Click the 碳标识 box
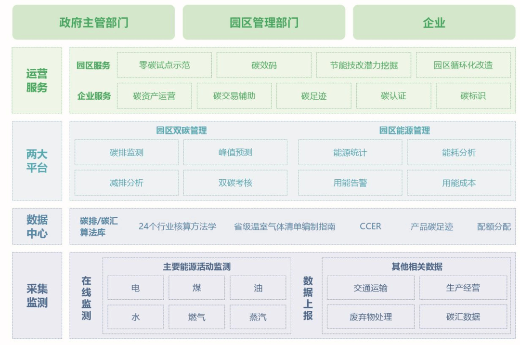520x345 pixels. (473, 96)
